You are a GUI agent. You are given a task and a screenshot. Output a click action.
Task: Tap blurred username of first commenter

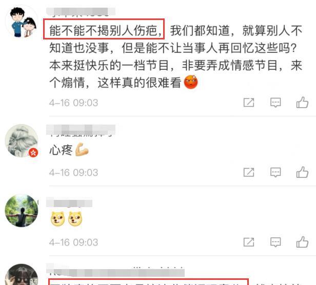[x=81, y=12]
